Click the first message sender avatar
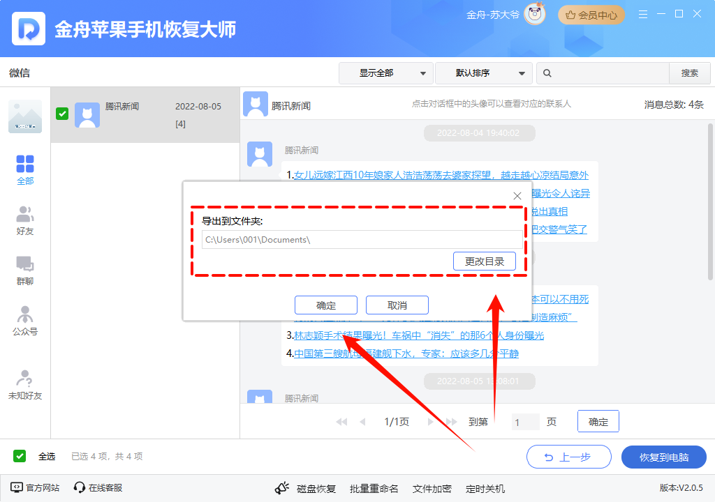The width and height of the screenshot is (715, 502). 260,154
